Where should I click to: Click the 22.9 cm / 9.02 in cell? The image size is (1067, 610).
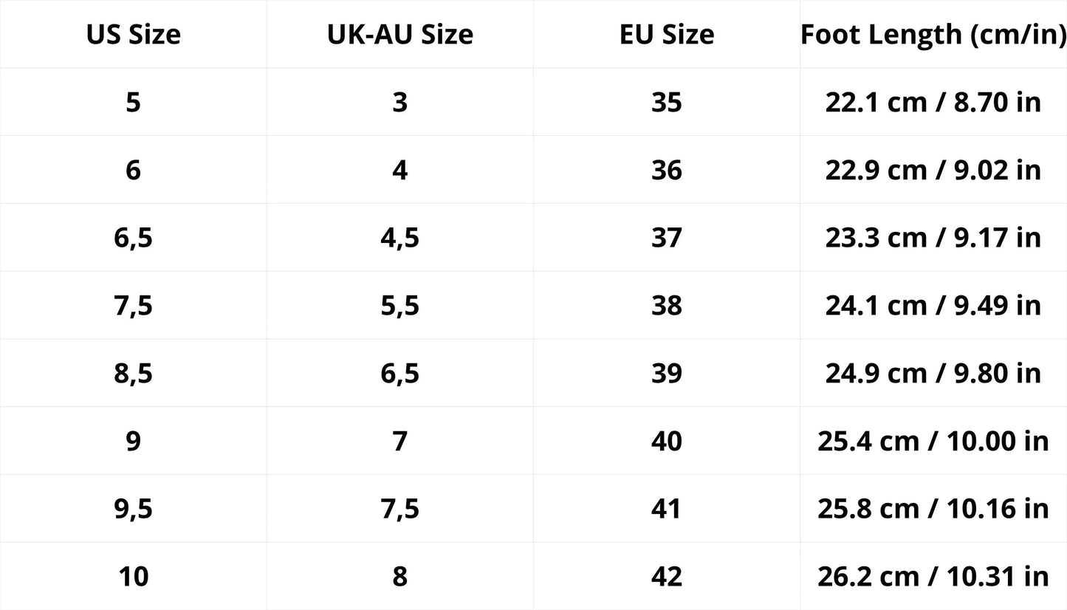[933, 170]
